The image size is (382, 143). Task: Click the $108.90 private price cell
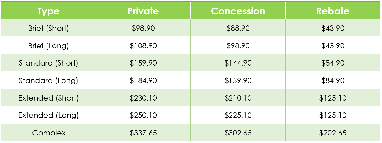point(143,46)
